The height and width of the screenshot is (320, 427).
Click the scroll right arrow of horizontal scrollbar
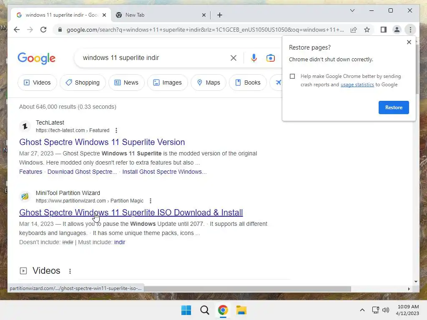coord(409,289)
